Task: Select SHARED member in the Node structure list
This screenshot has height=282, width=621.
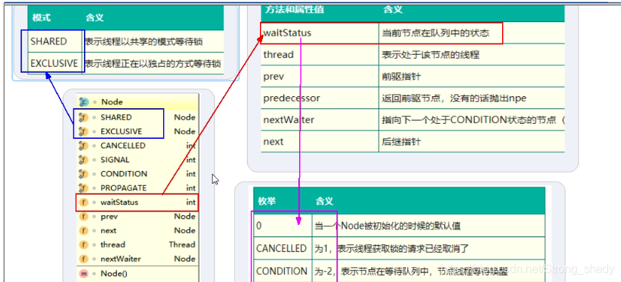Action: (x=137, y=117)
